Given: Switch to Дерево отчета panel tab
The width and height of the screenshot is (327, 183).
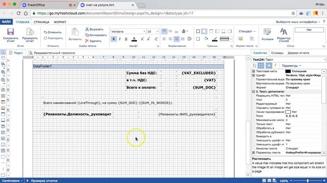Looking at the screenshot, I should coord(298,53).
